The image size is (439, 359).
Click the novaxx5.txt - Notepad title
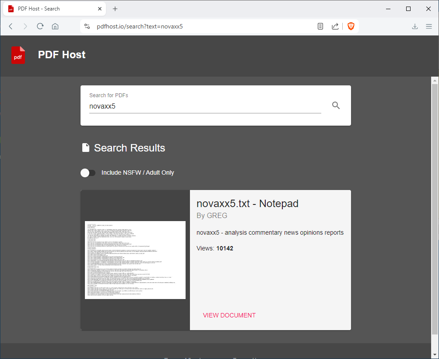(x=247, y=204)
